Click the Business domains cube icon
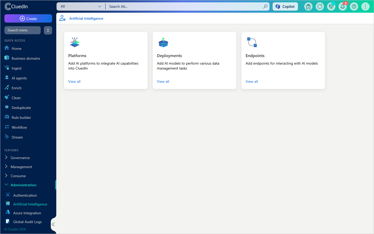The image size is (374, 234). point(7,58)
